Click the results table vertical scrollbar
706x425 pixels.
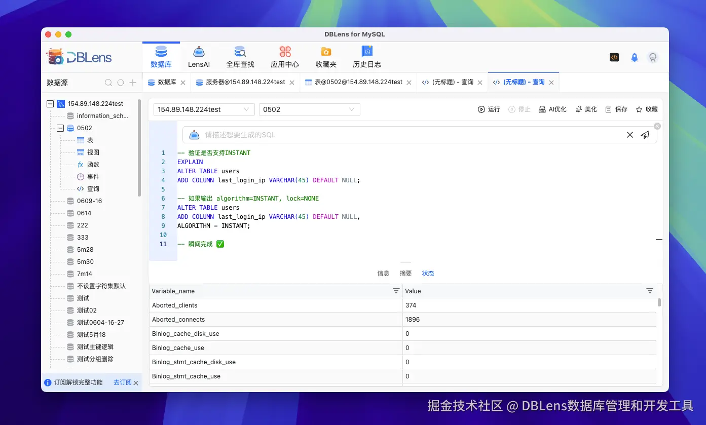(x=659, y=302)
